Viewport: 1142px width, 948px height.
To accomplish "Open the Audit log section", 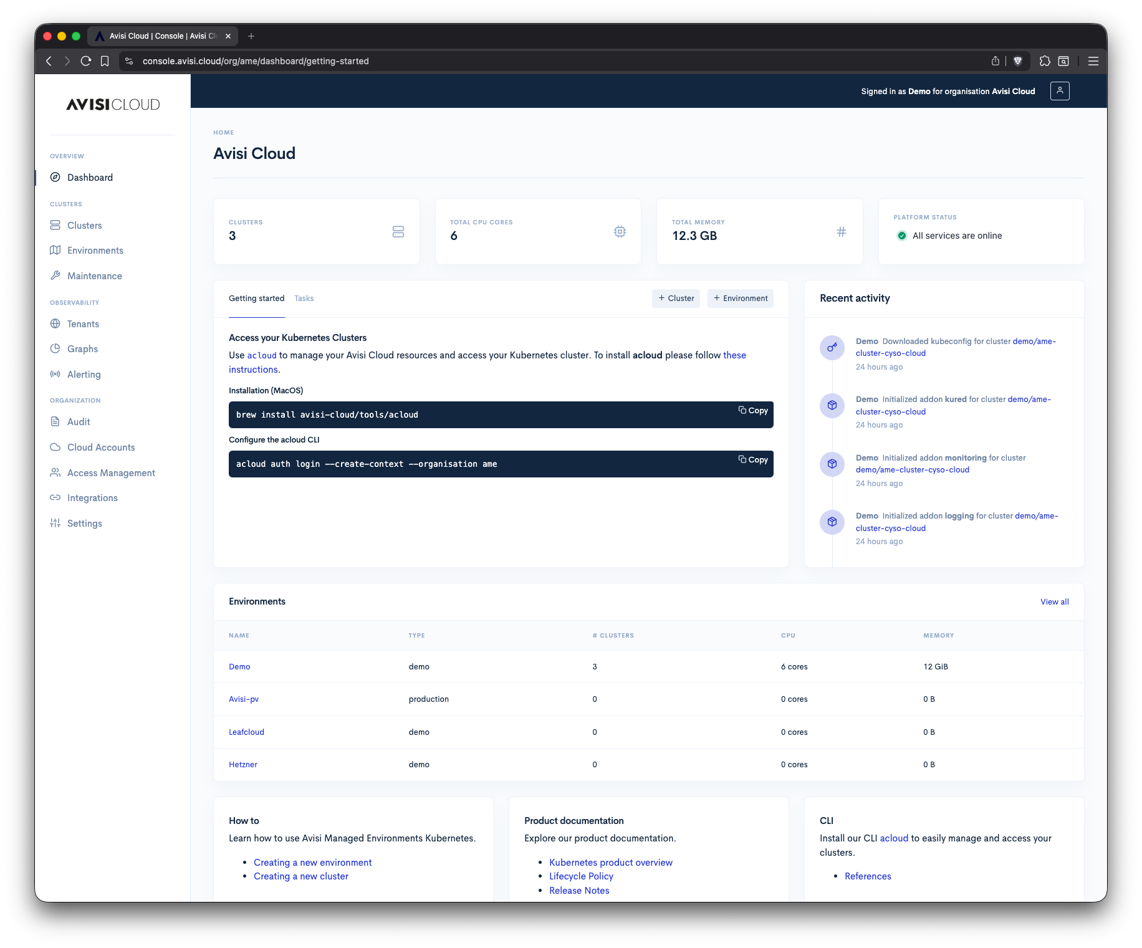I will [78, 421].
